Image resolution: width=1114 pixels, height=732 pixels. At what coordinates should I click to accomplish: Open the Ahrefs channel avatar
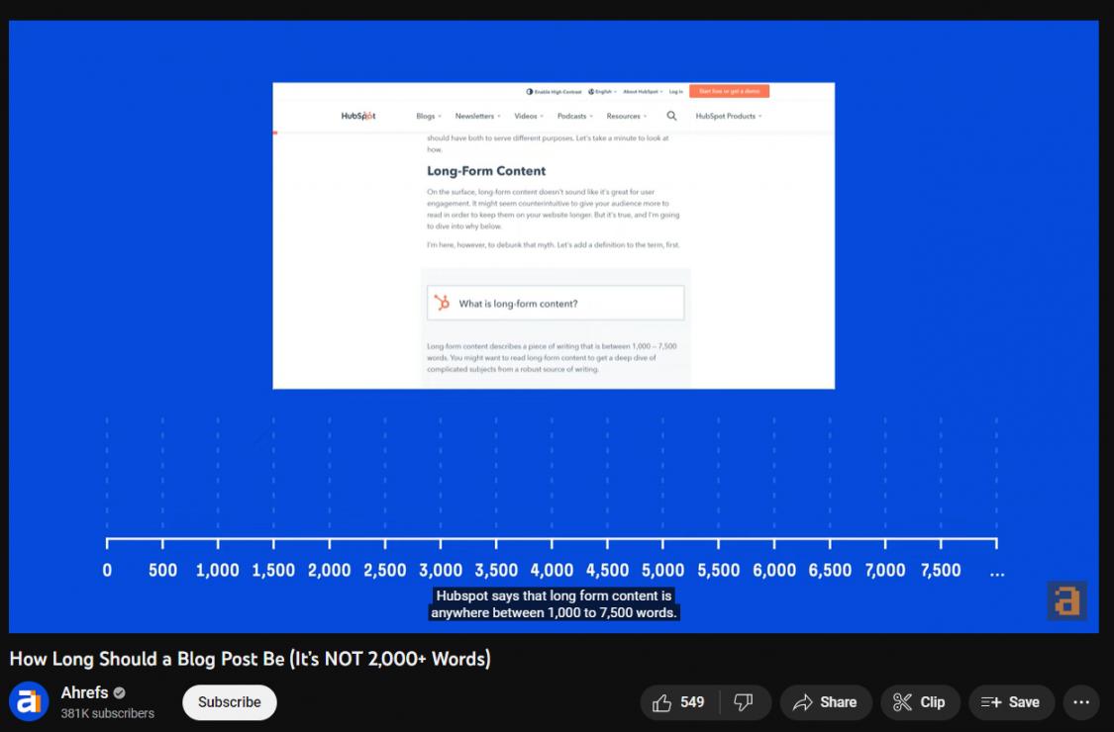coord(29,701)
